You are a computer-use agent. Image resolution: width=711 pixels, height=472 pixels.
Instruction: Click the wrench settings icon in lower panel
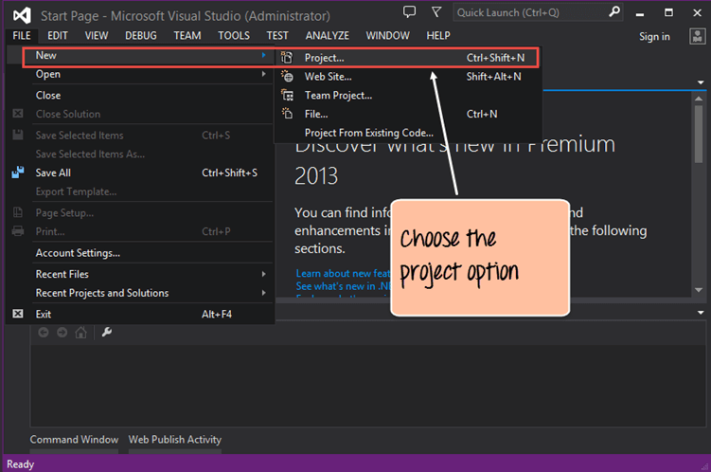coord(106,332)
